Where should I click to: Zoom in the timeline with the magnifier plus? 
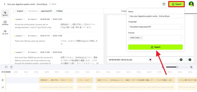click(x=191, y=67)
